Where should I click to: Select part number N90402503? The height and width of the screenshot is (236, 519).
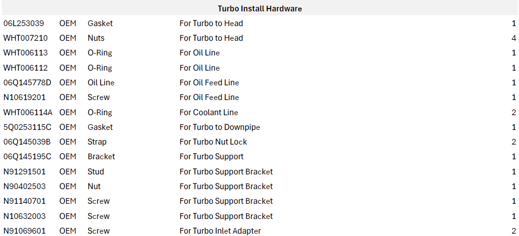(x=25, y=186)
